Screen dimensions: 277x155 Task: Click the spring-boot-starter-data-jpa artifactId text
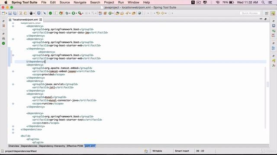[x=69, y=33]
